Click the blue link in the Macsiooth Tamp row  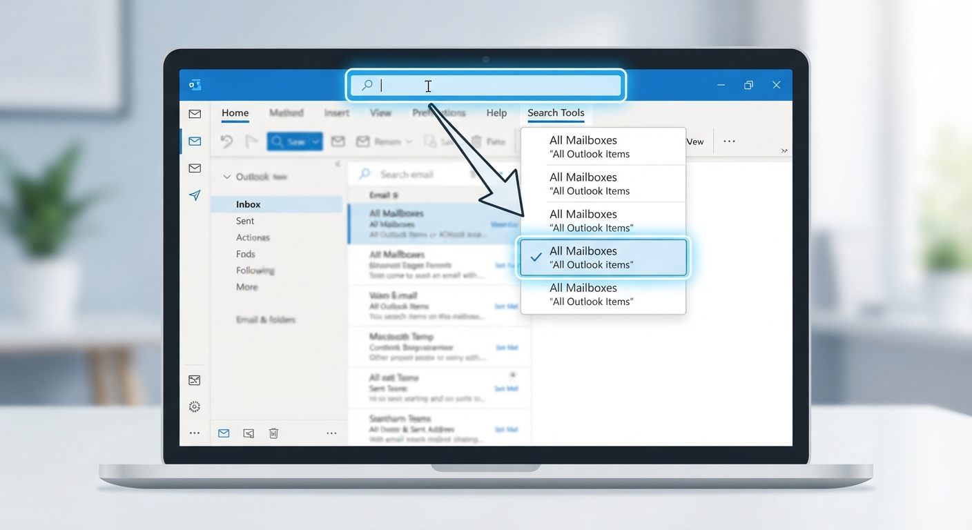pyautogui.click(x=506, y=348)
